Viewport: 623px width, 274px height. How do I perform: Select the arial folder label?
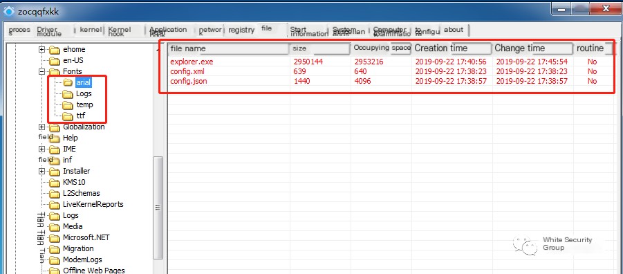coord(84,83)
